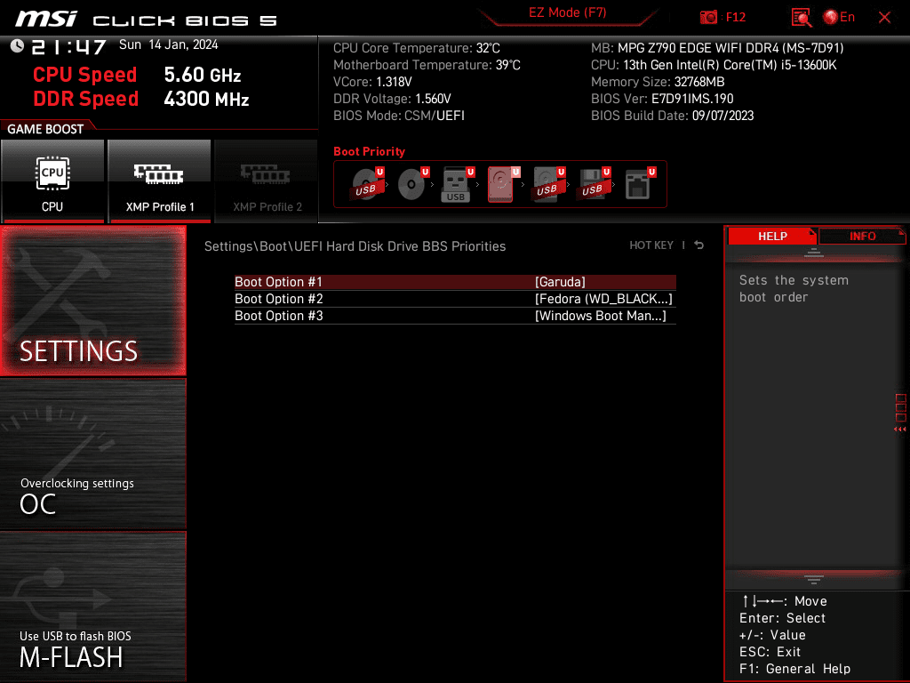Close the BIOS with the X button
This screenshot has width=910, height=683.
pyautogui.click(x=884, y=18)
